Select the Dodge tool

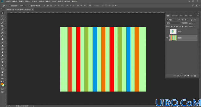coord(2,56)
